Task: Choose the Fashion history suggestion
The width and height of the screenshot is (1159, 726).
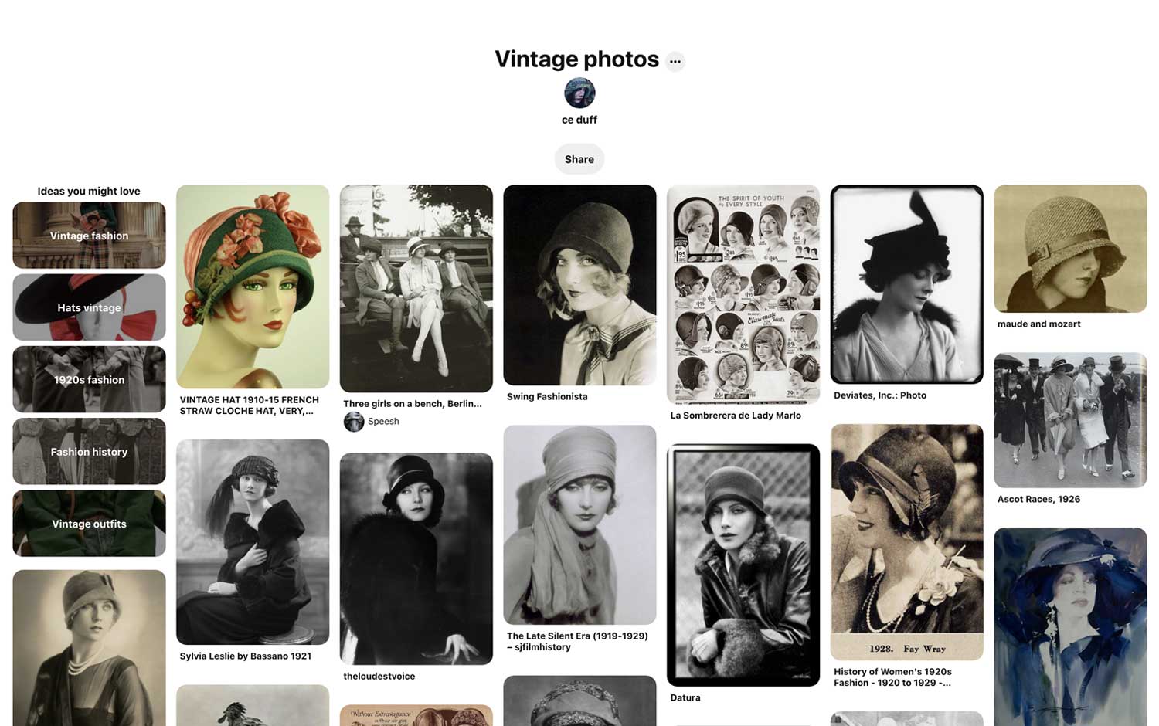Action: pos(89,452)
